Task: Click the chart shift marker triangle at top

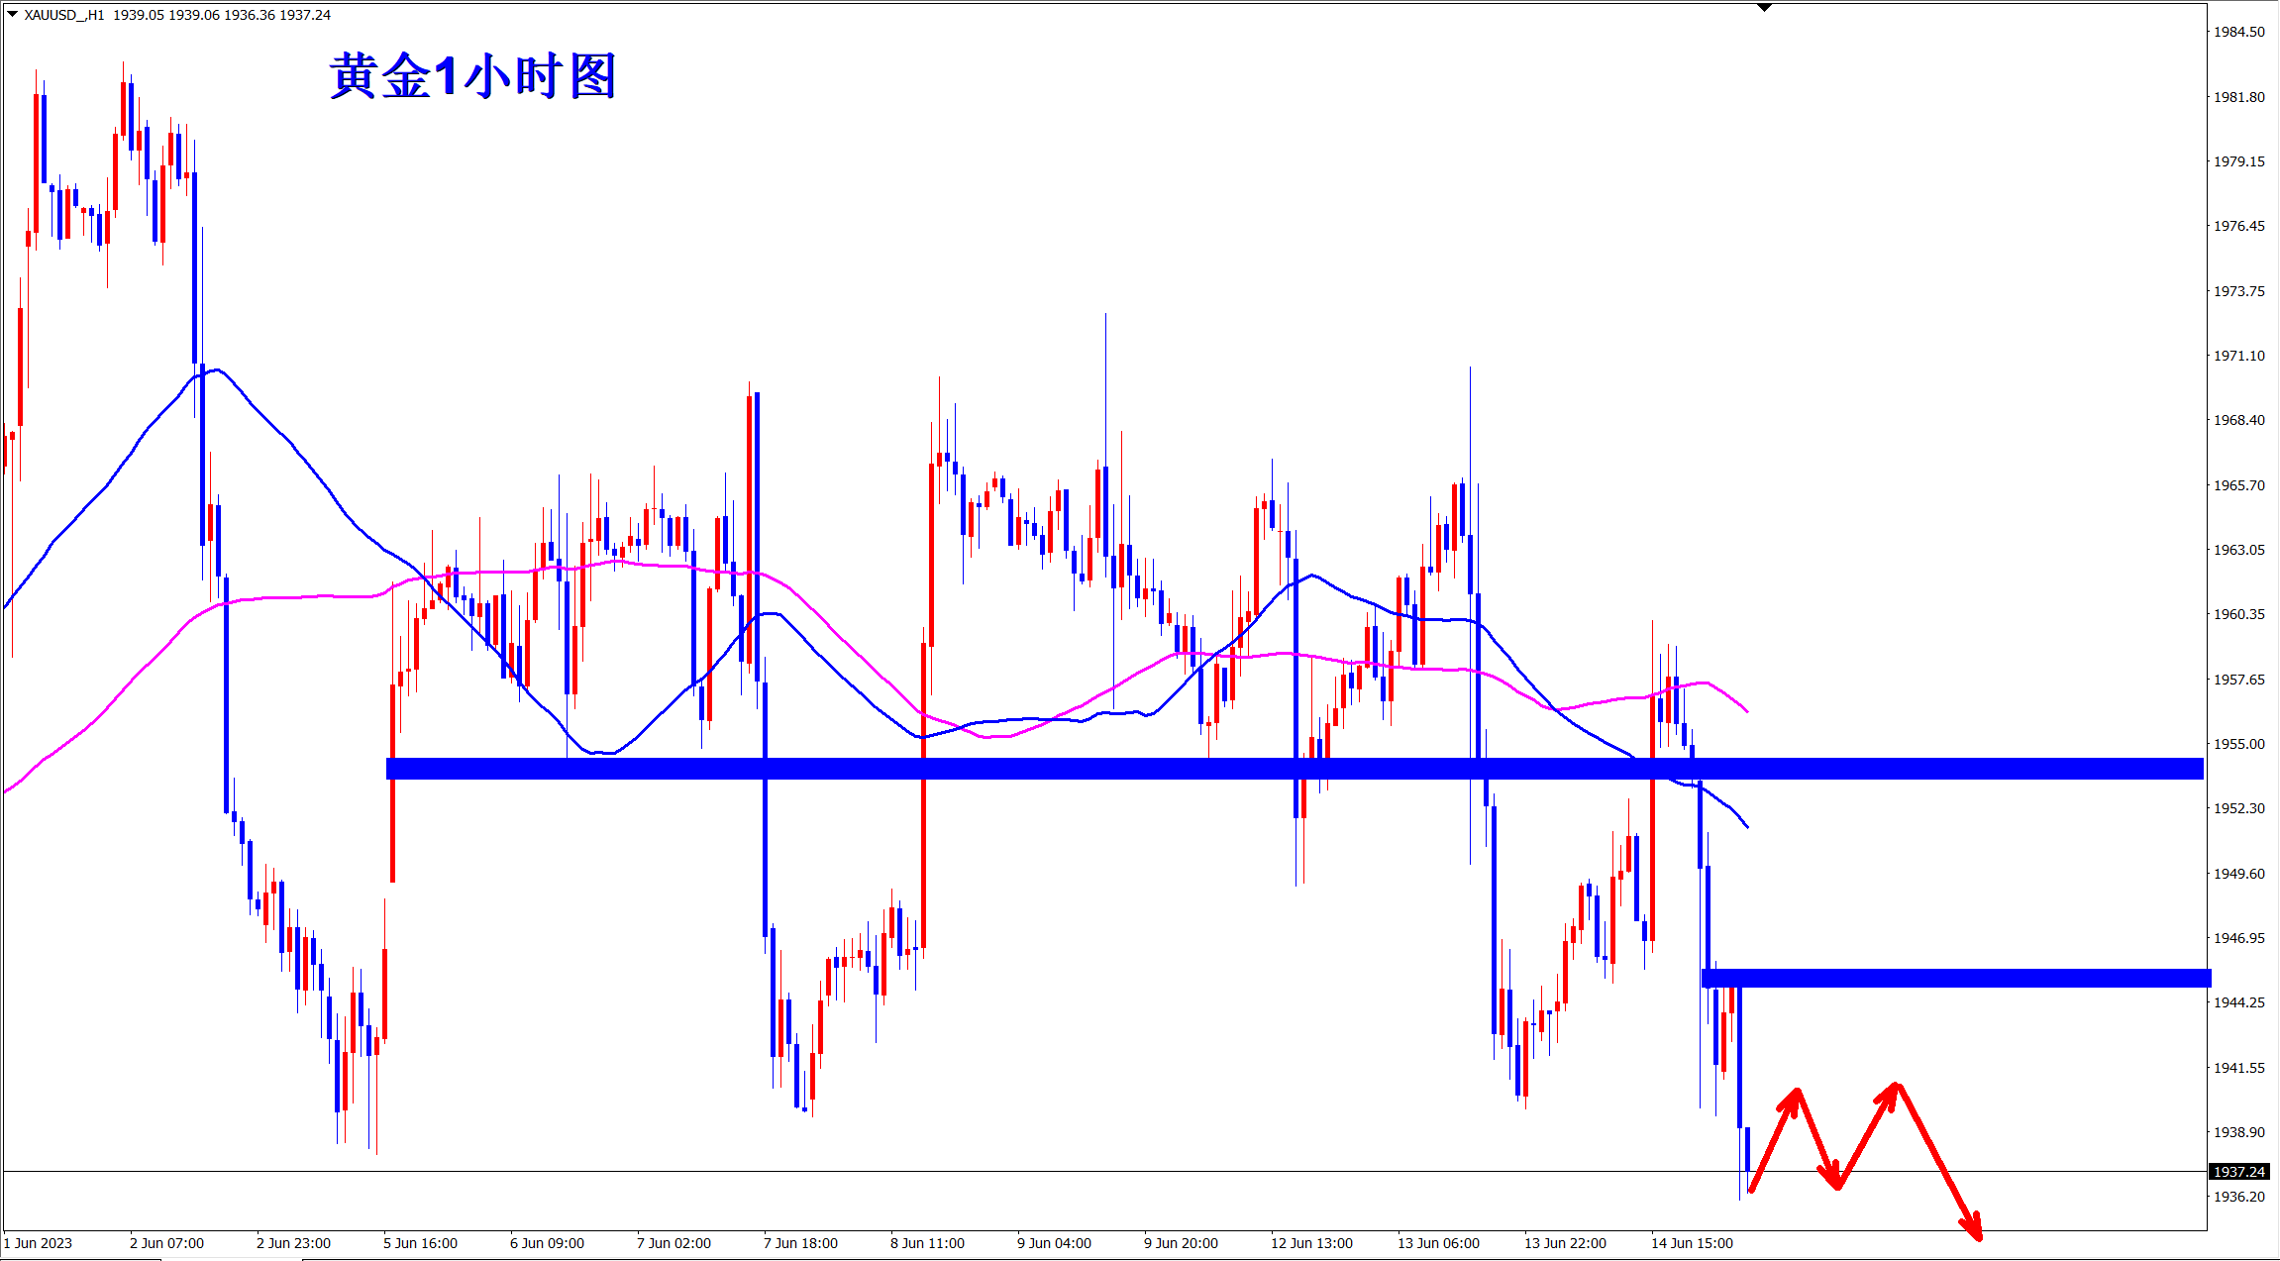Action: tap(1764, 8)
